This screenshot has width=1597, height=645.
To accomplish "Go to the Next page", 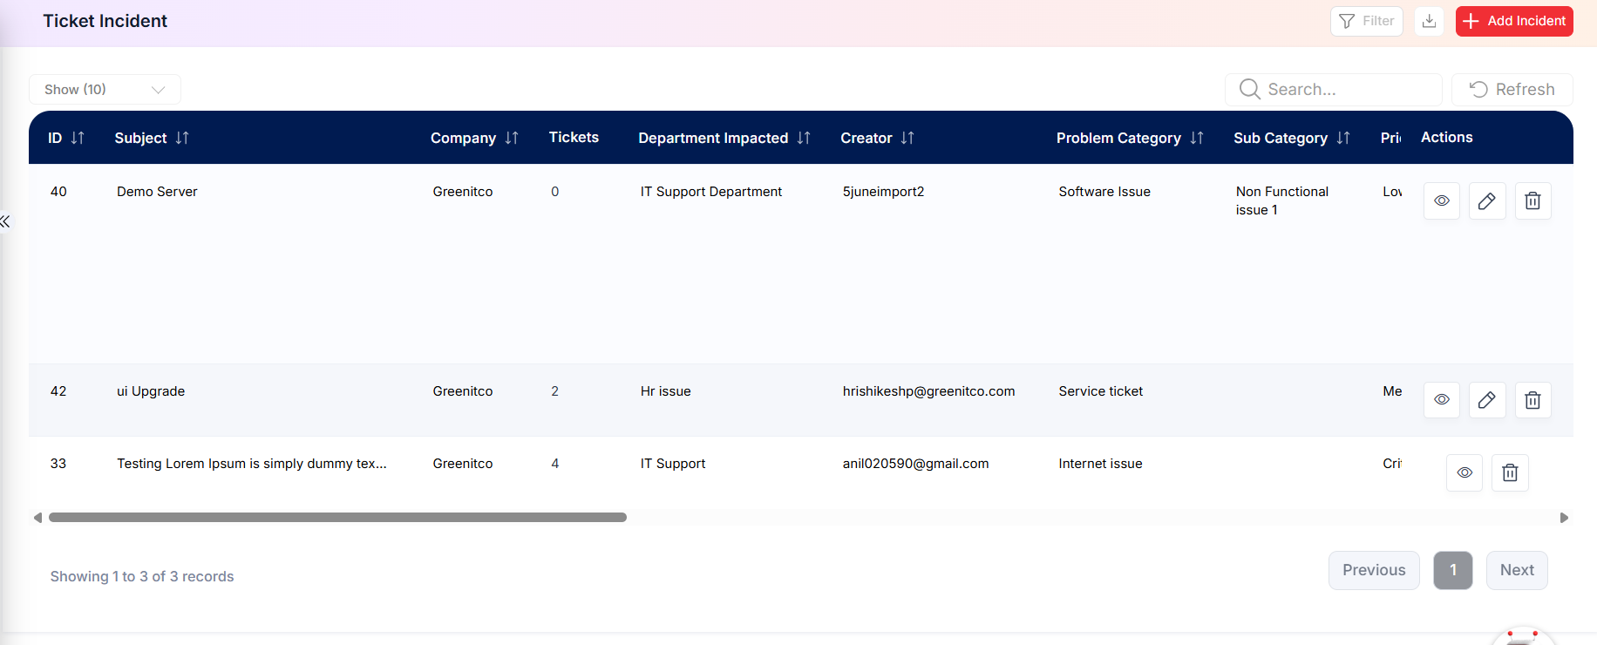I will click(1517, 570).
